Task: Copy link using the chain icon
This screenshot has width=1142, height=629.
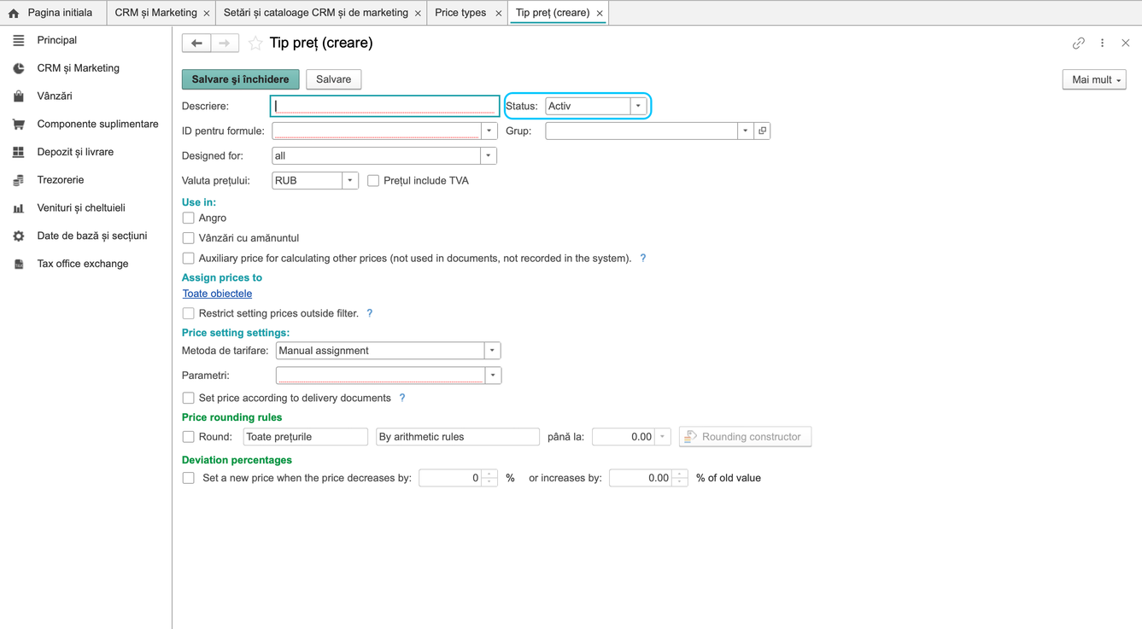Action: point(1079,43)
